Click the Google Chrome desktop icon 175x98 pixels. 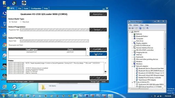point(4,45)
